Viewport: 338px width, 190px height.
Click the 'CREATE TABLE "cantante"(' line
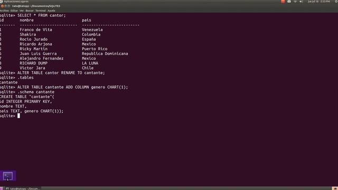tap(27, 97)
